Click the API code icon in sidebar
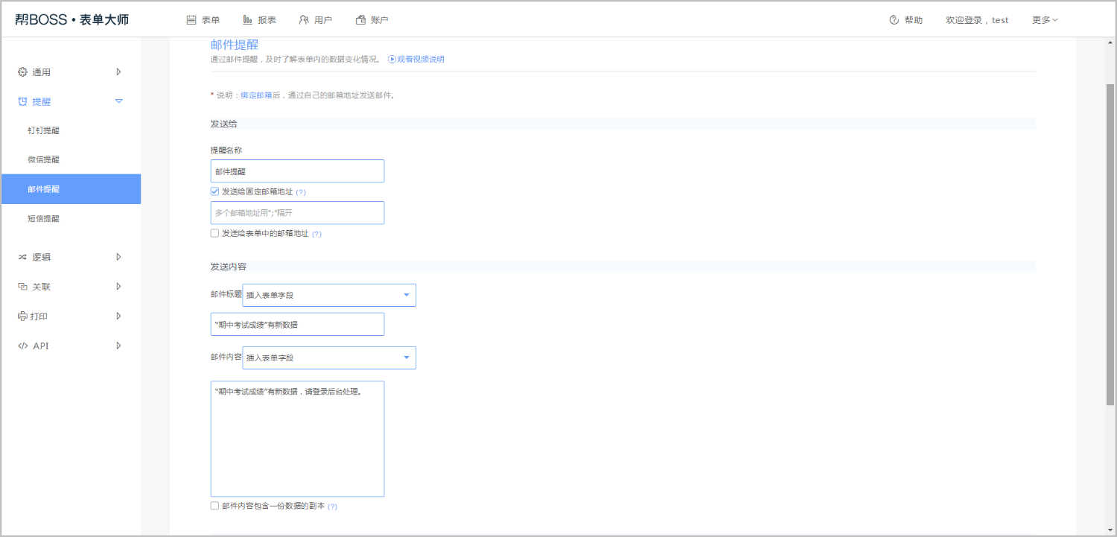Image resolution: width=1117 pixels, height=537 pixels. [x=22, y=346]
